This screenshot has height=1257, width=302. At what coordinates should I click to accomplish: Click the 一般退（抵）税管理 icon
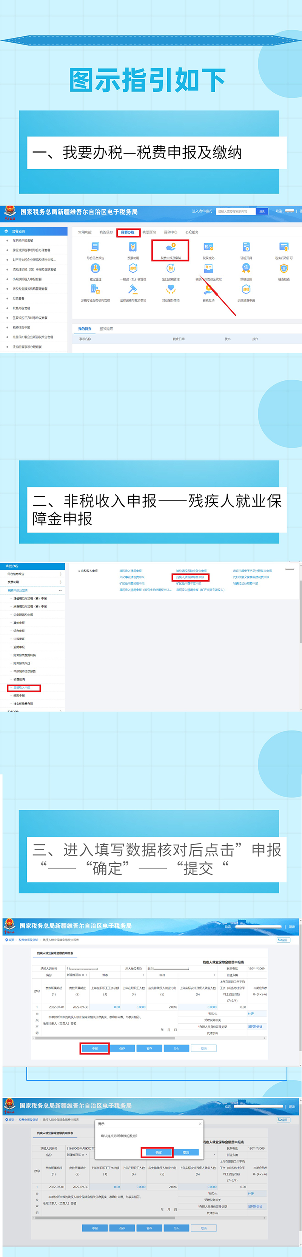pos(133,269)
